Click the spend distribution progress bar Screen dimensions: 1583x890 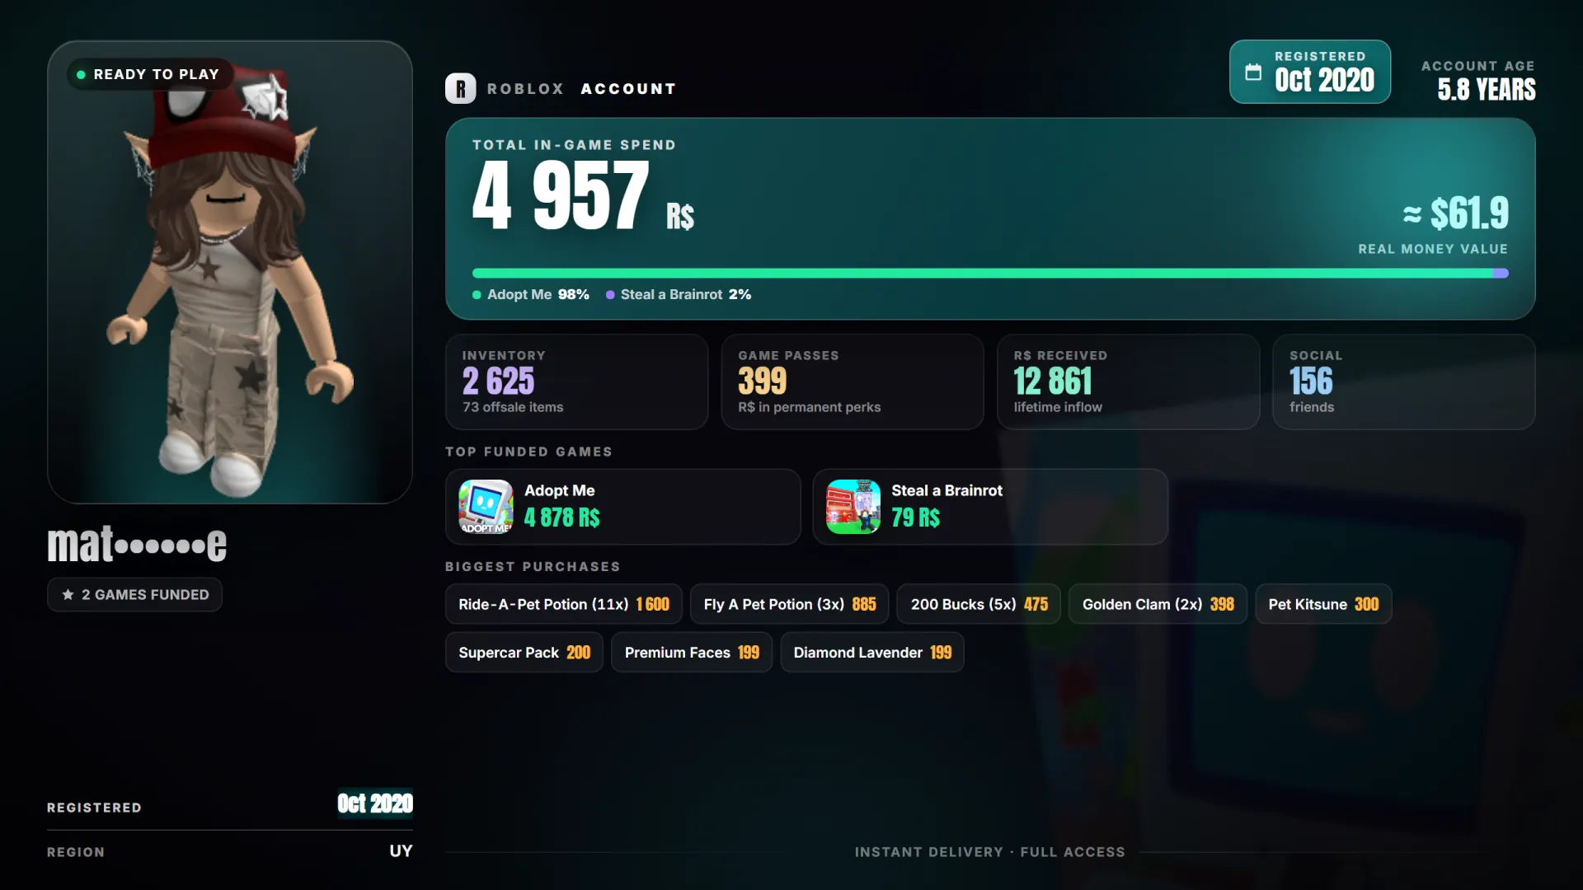tap(989, 273)
